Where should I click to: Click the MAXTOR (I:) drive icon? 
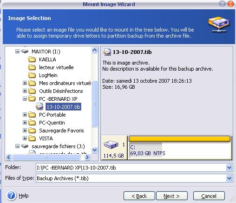25,51
